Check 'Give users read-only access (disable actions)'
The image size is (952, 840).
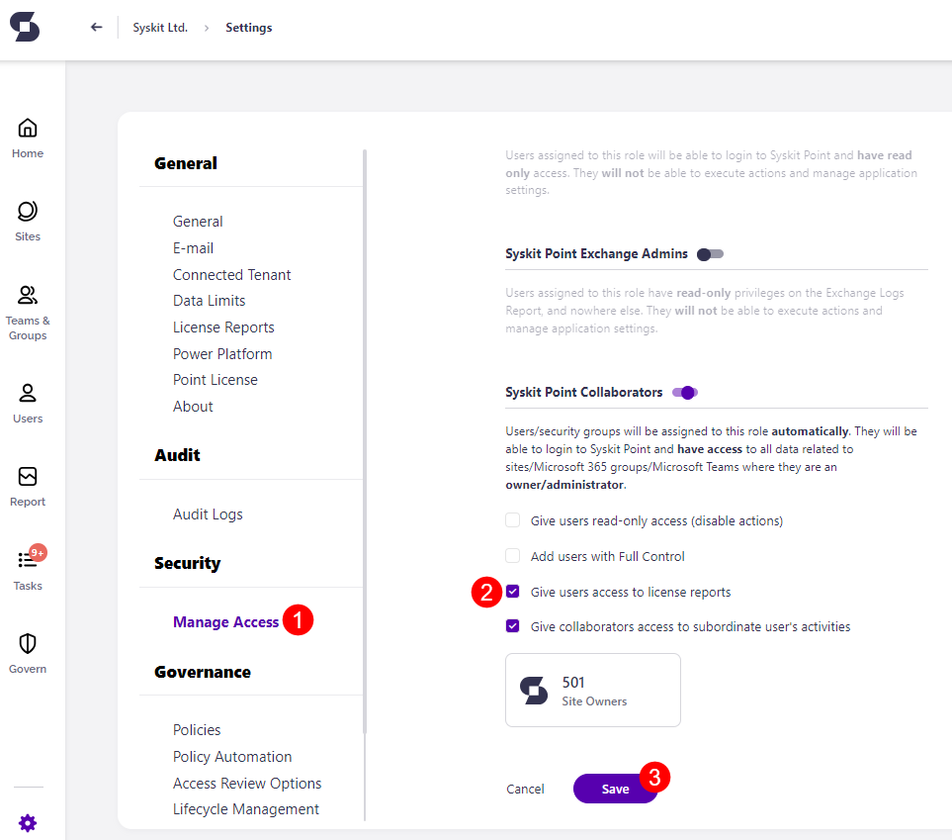(x=512, y=519)
